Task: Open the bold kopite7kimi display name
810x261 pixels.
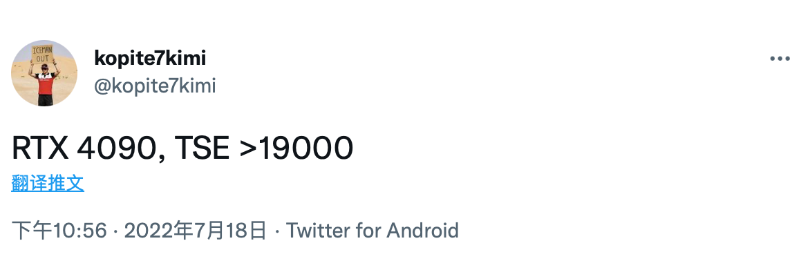Action: tap(150, 58)
